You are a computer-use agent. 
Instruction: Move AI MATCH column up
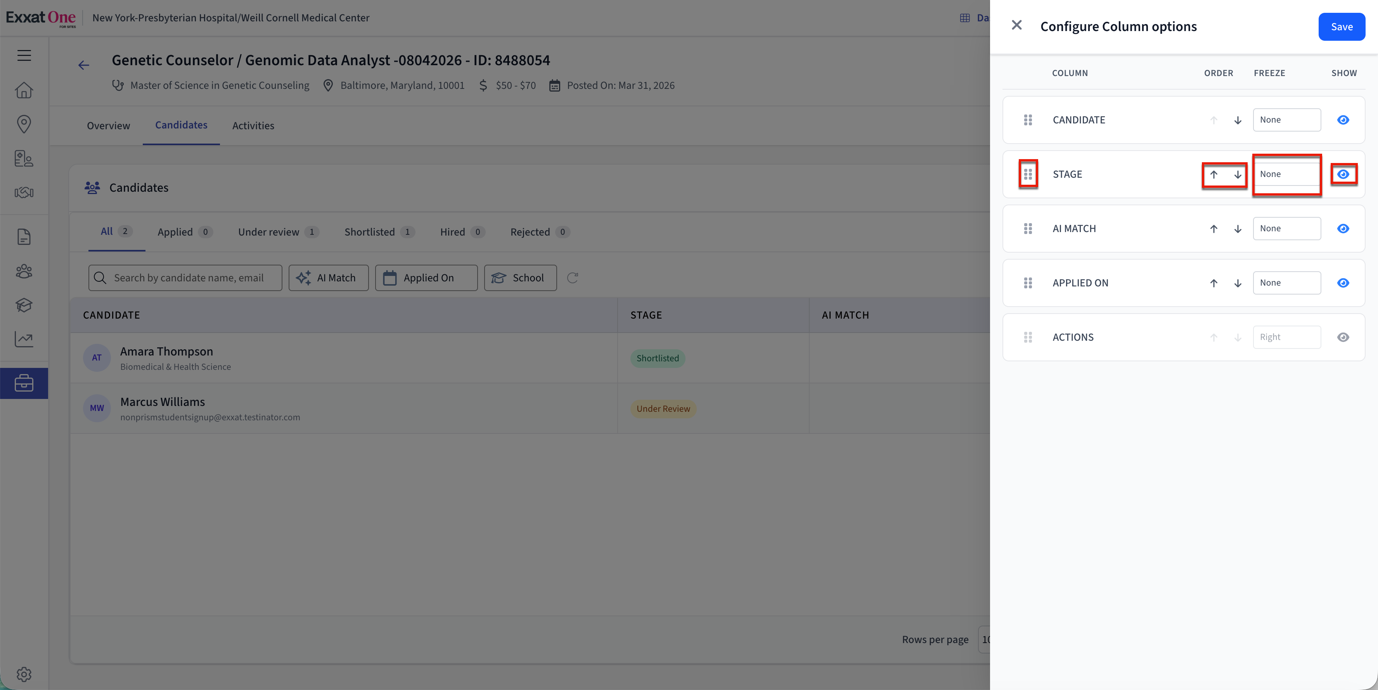pyautogui.click(x=1213, y=229)
